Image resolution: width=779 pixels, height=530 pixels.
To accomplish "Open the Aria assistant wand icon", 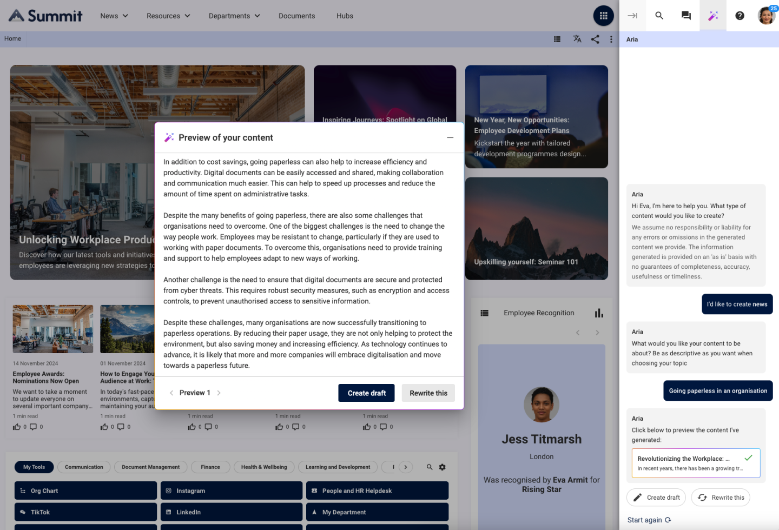I will coord(712,15).
